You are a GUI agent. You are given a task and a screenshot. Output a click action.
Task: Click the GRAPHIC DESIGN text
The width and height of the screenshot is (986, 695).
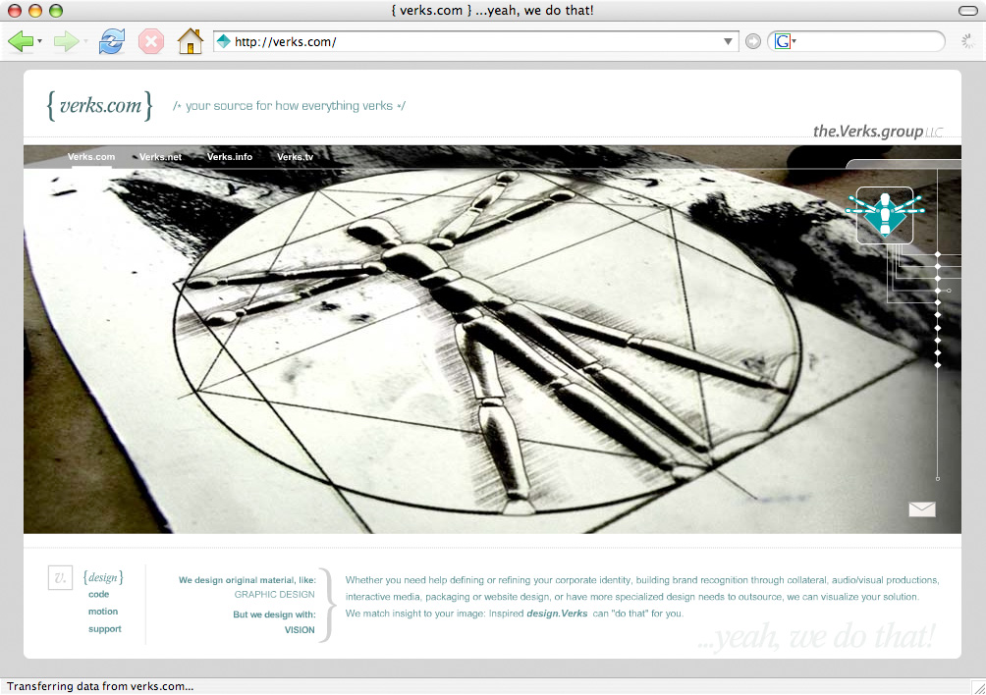click(x=274, y=595)
